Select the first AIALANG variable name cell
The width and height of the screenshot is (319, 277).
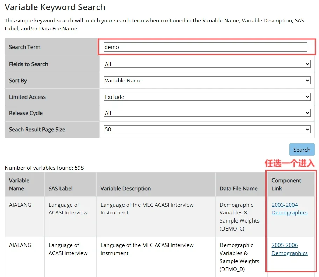(x=20, y=205)
